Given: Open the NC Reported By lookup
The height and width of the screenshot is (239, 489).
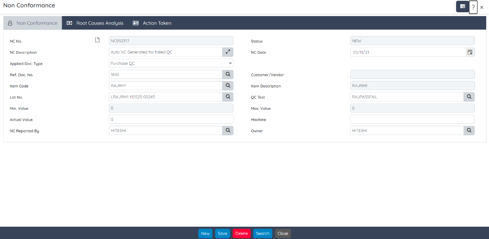Looking at the screenshot, I should point(227,131).
